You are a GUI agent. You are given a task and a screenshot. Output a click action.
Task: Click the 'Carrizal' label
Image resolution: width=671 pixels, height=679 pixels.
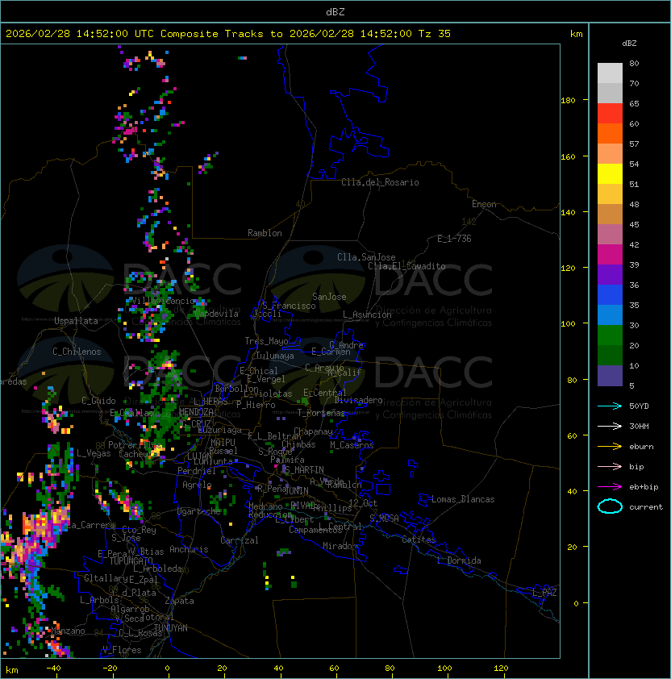(239, 540)
